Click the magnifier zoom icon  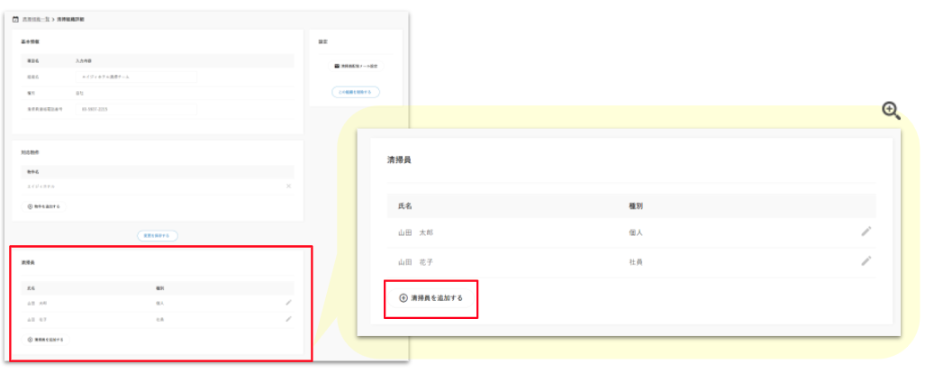(x=891, y=110)
